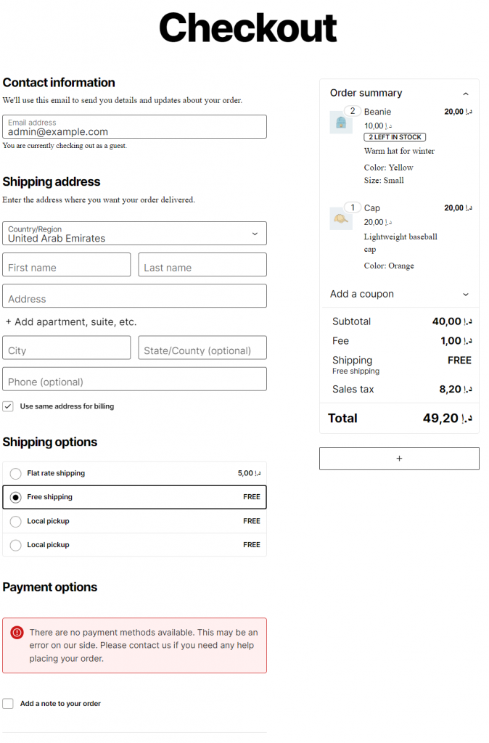Collapse the Order summary panel

click(465, 94)
